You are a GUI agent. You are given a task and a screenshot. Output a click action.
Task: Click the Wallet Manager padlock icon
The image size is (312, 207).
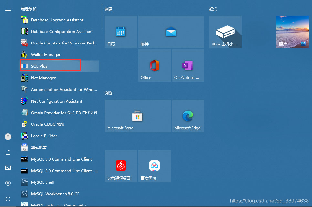[x=25, y=54]
